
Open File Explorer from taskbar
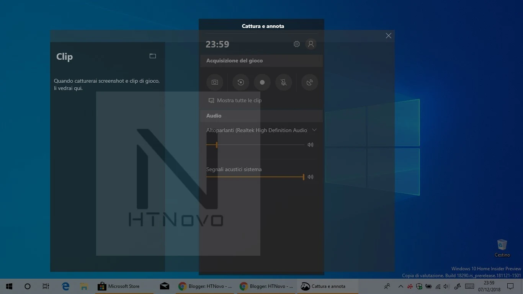coord(84,286)
